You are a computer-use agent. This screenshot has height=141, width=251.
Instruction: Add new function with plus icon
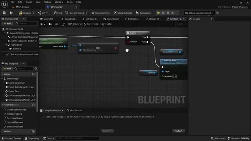[x=33, y=105]
